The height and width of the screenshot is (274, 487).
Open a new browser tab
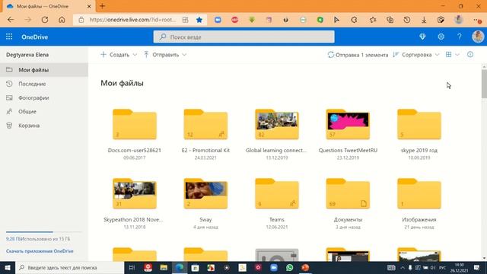coord(102,6)
